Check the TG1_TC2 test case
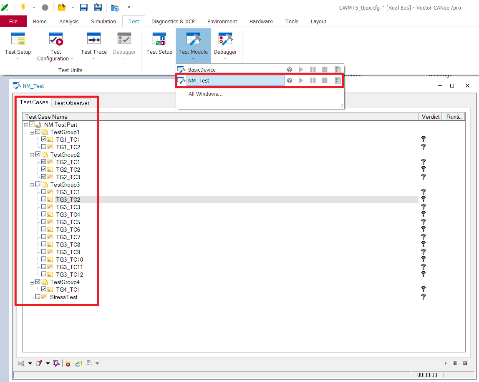Viewport: 479px width, 382px height. coord(44,147)
